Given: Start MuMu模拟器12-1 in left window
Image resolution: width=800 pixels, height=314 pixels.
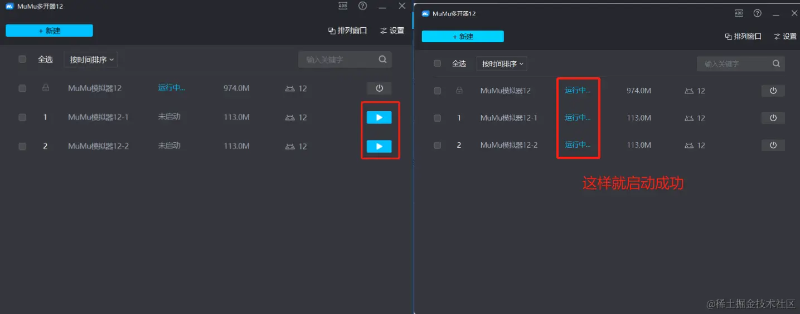Looking at the screenshot, I should pos(379,117).
